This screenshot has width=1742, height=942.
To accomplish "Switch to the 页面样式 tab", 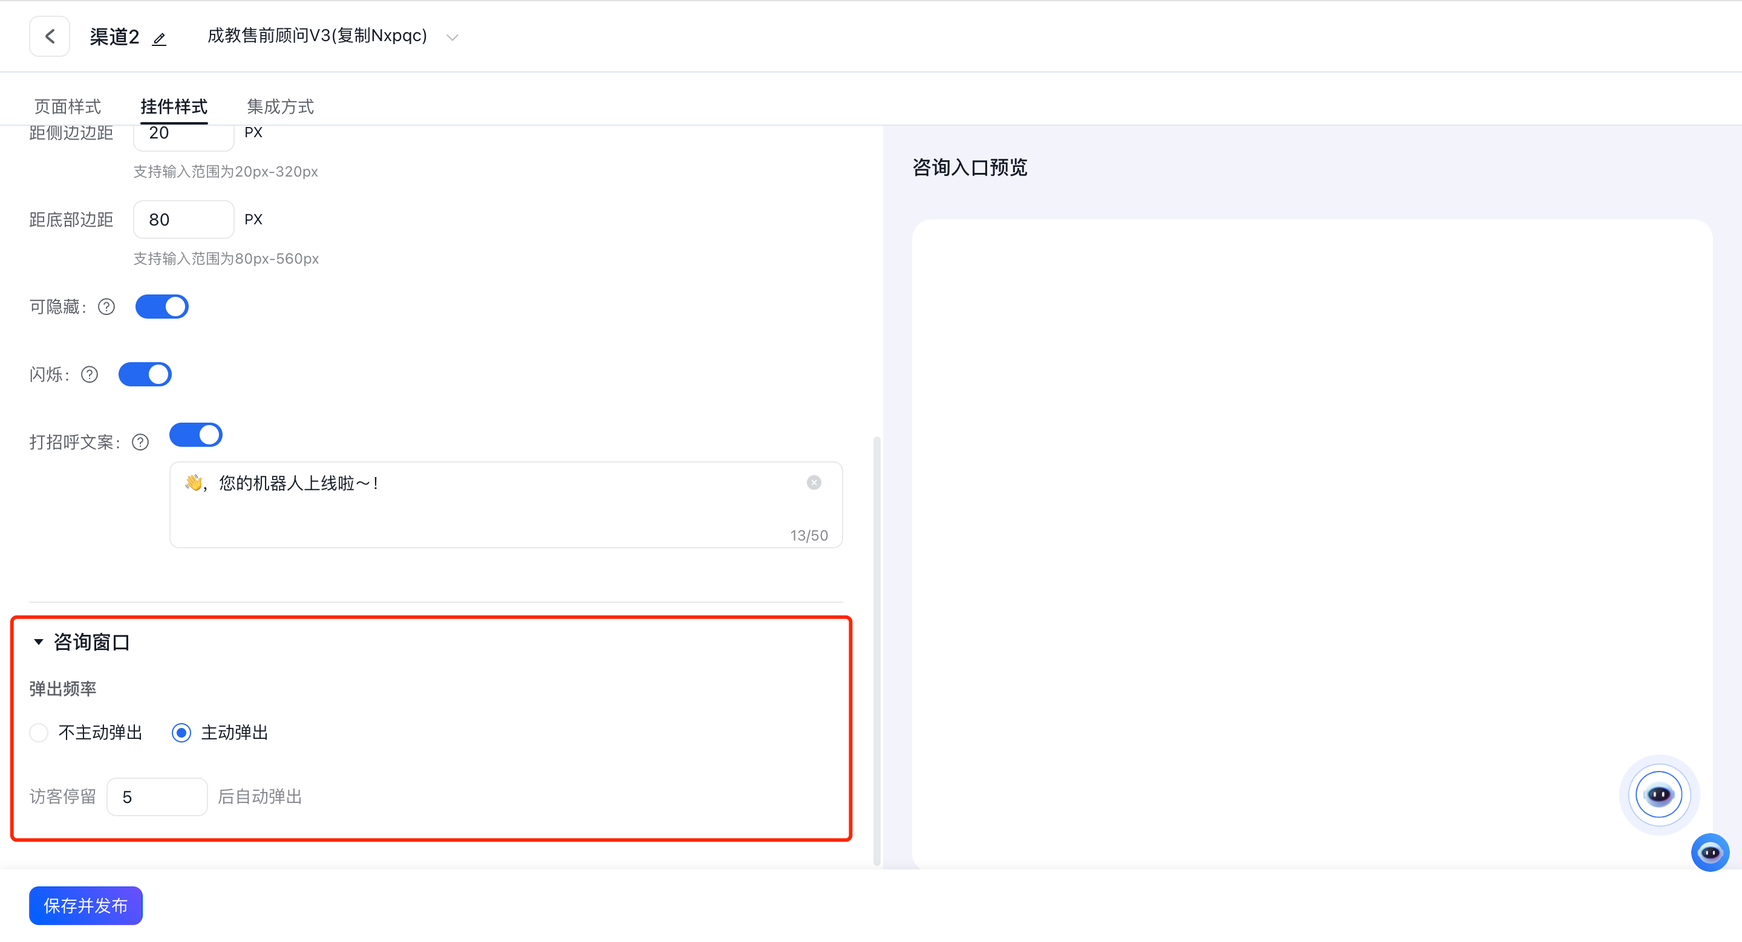I will (67, 106).
